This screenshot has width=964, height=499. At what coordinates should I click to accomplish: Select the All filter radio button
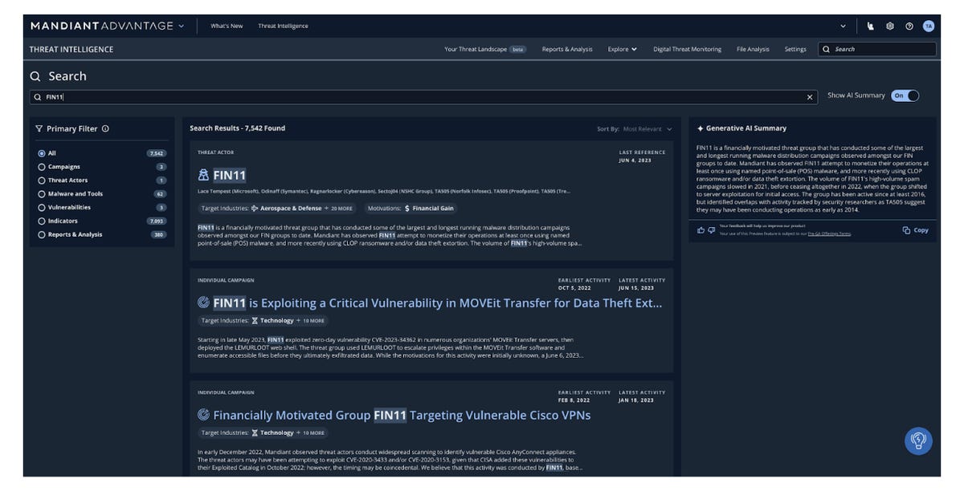(x=42, y=153)
